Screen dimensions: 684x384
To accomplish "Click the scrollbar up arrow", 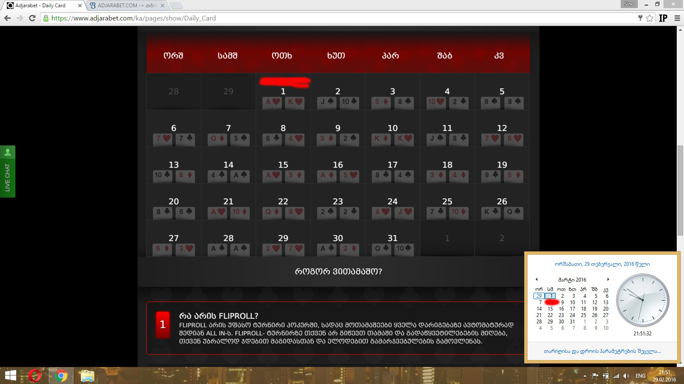I will point(680,29).
